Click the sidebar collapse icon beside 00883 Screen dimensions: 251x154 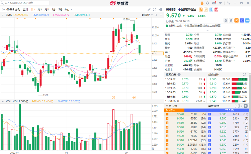tap(3, 10)
